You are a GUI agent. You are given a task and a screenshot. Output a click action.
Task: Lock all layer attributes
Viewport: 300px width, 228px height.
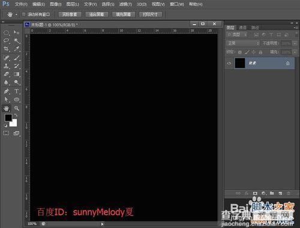point(260,52)
